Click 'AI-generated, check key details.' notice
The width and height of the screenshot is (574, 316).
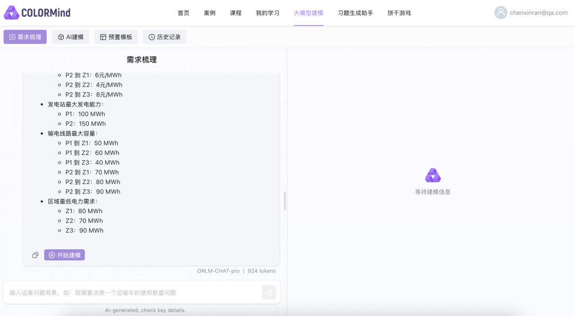coord(145,310)
